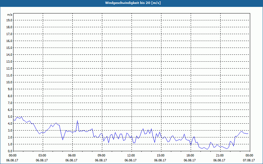
Task: Click the 3,0 y-axis label
Action: [x=10, y=130]
